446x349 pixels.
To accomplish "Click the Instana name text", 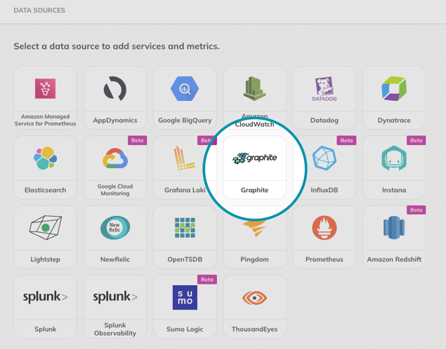I will [x=394, y=190].
